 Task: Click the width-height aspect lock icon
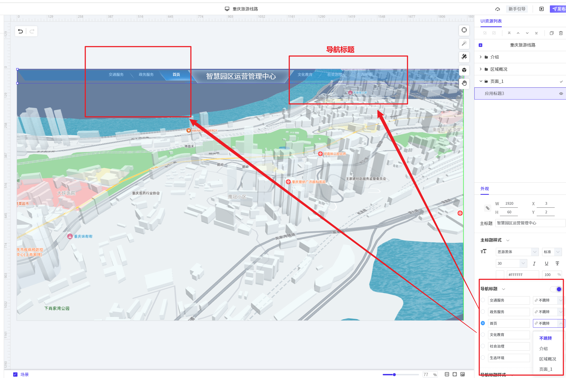point(488,208)
